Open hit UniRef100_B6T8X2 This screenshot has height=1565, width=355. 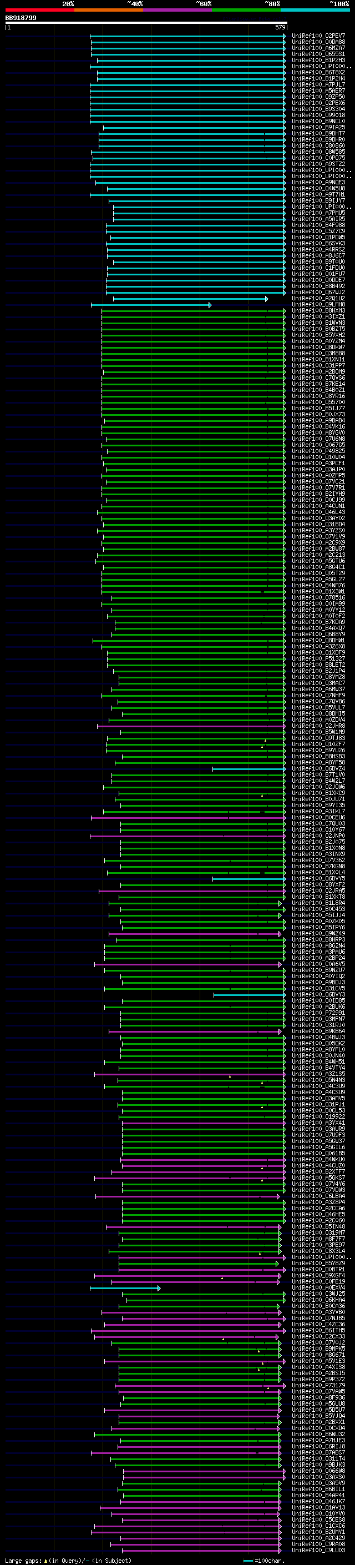318,72
